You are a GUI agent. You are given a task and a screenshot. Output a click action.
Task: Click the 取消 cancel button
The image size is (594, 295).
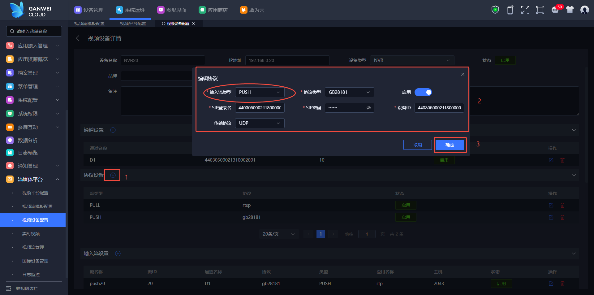[417, 145]
